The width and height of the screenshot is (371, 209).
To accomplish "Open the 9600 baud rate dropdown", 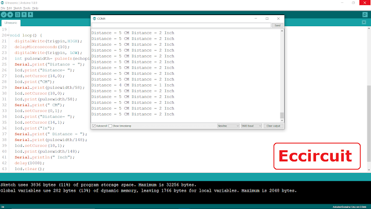I will [x=251, y=126].
